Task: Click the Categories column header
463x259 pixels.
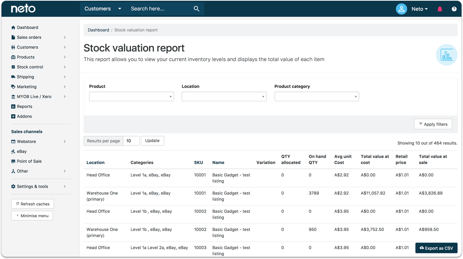Action: (142, 163)
